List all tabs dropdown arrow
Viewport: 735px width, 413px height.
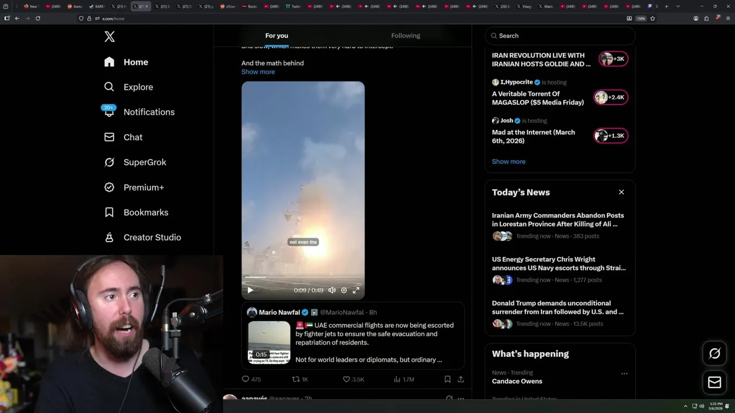(x=678, y=6)
